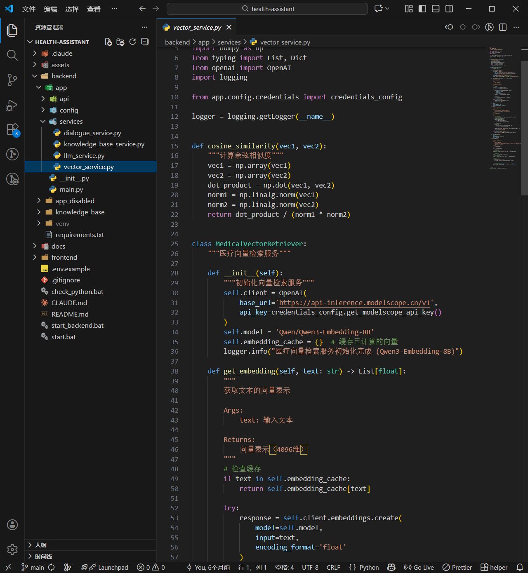
Task: Expand the 时间线 section
Action: point(91,556)
